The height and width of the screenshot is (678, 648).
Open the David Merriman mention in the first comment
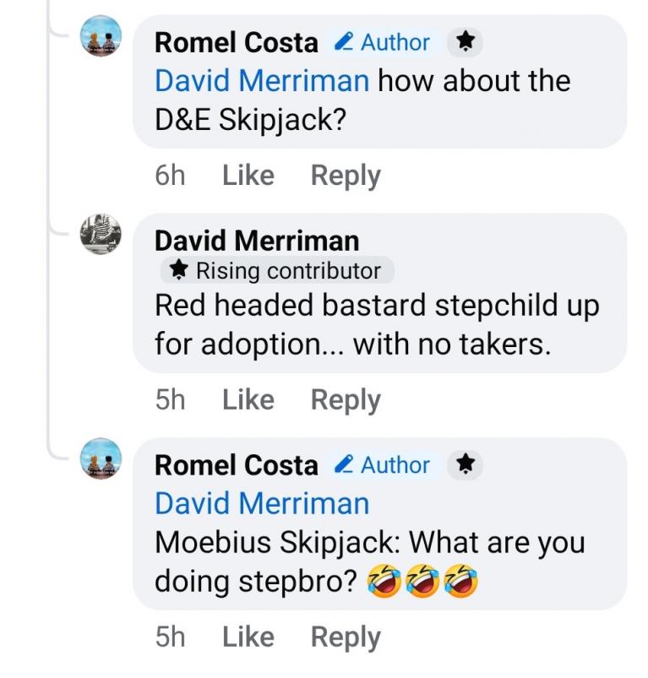pyautogui.click(x=262, y=81)
